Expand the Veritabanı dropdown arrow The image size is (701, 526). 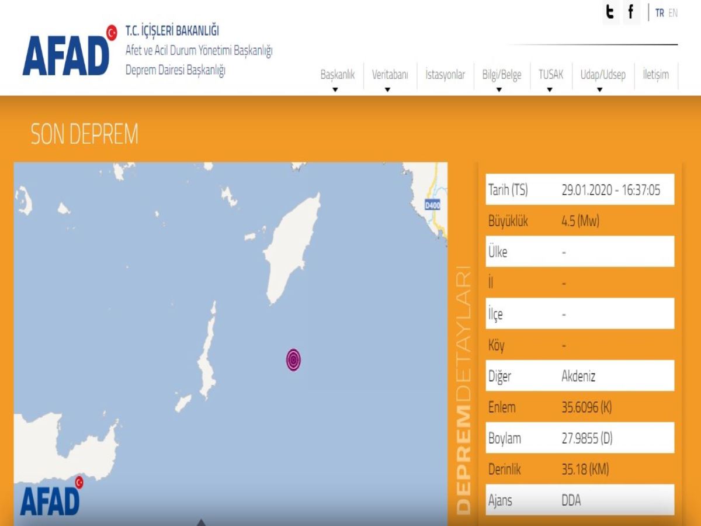pyautogui.click(x=387, y=90)
